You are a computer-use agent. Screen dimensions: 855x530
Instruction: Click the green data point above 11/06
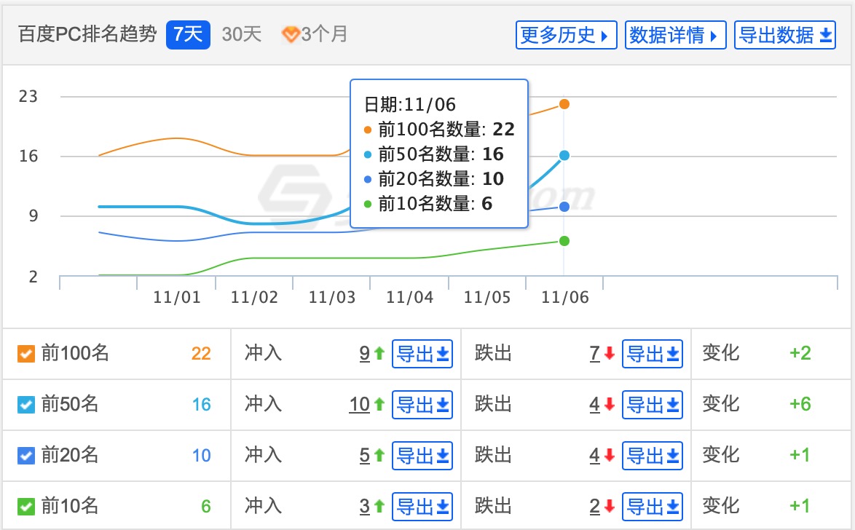(564, 241)
